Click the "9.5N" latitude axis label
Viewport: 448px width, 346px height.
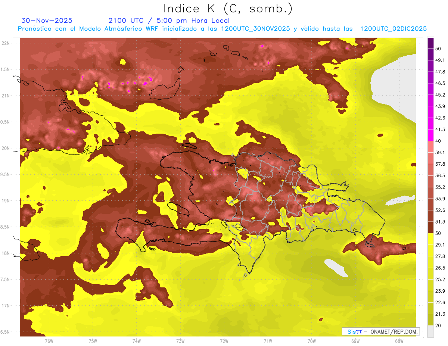5,174
